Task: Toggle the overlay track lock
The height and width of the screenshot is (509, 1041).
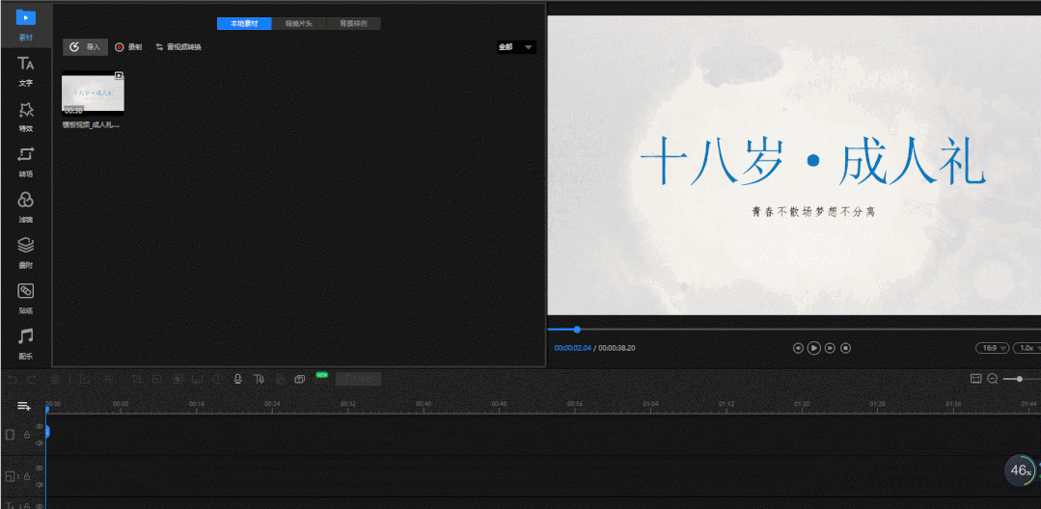Action: pos(27,476)
